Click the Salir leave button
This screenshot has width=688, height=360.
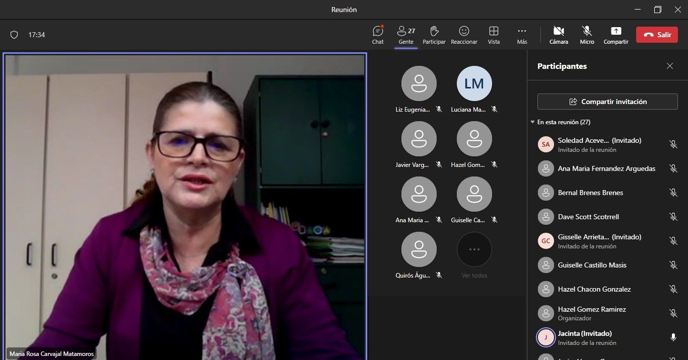coord(657,35)
